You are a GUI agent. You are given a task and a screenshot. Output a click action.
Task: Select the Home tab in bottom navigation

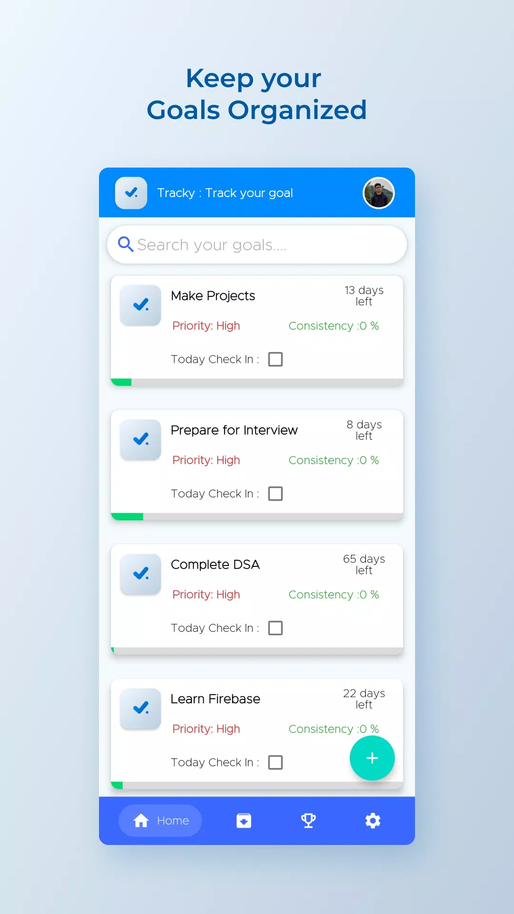pos(160,821)
